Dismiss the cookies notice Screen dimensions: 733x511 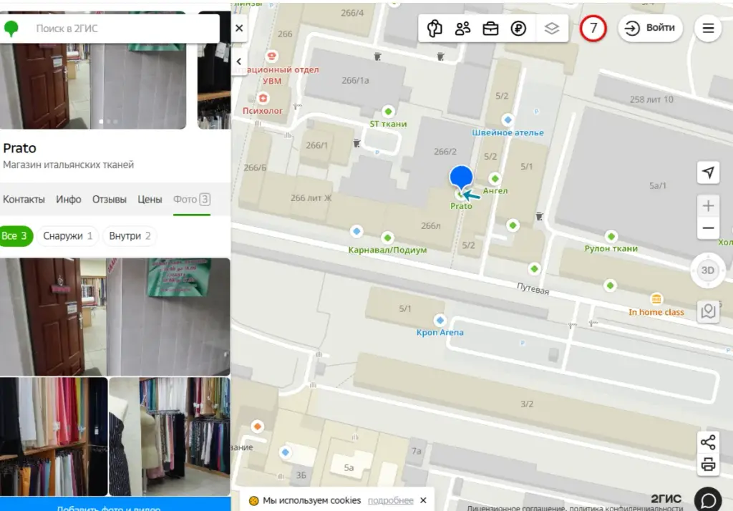pyautogui.click(x=423, y=500)
